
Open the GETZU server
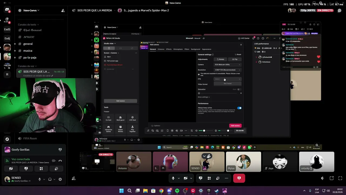[x=7, y=66]
